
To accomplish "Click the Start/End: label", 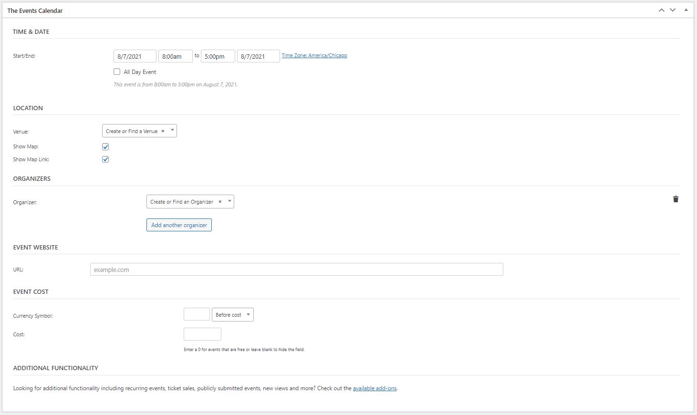I will pyautogui.click(x=24, y=56).
